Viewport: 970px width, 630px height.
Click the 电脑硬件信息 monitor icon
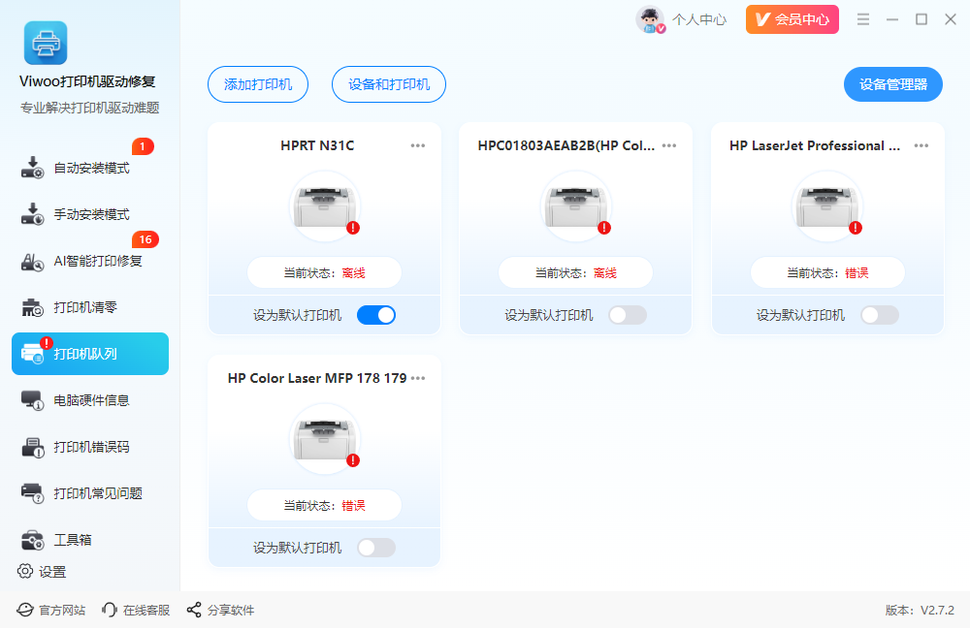pyautogui.click(x=33, y=400)
